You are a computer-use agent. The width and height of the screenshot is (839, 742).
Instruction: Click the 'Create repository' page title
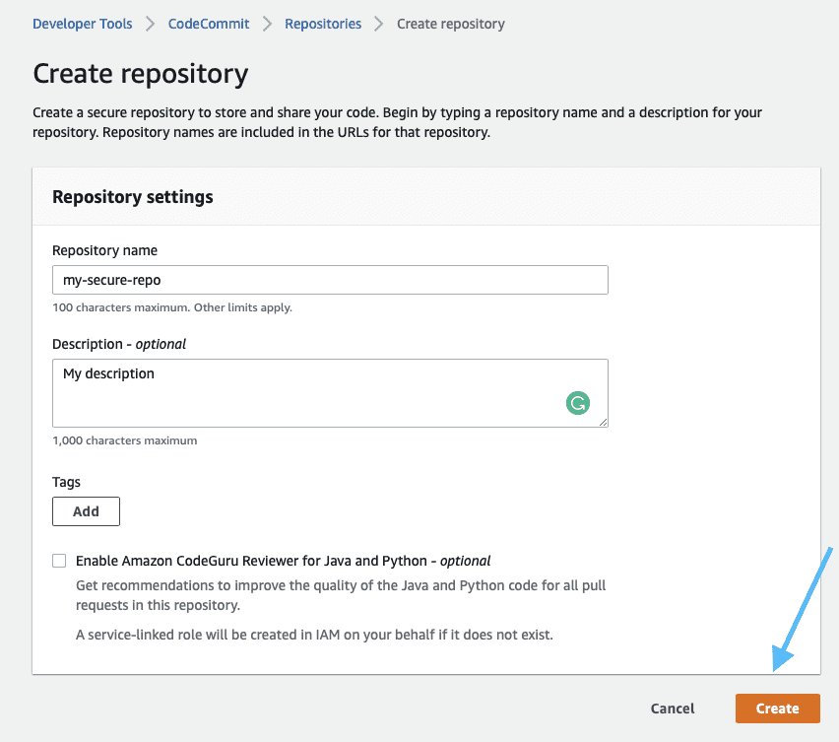(x=140, y=73)
